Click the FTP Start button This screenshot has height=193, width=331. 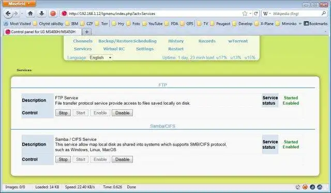(81, 112)
